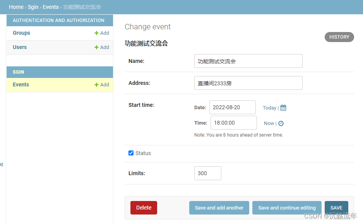Focus the Name input field
The image size is (363, 223).
click(248, 61)
